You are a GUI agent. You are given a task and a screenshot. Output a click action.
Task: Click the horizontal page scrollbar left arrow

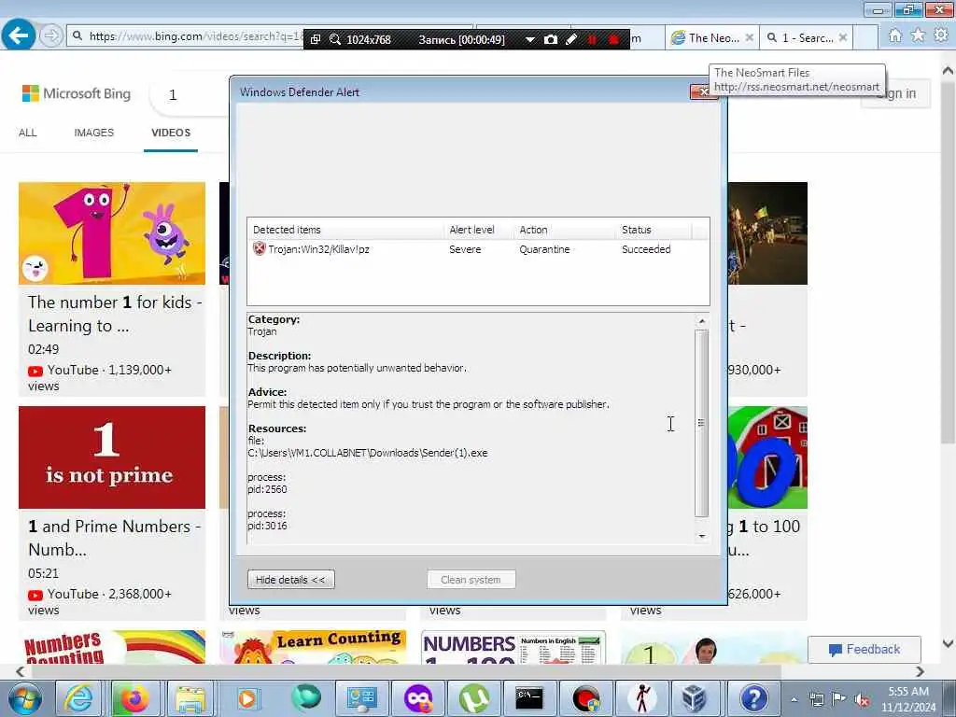tap(21, 671)
